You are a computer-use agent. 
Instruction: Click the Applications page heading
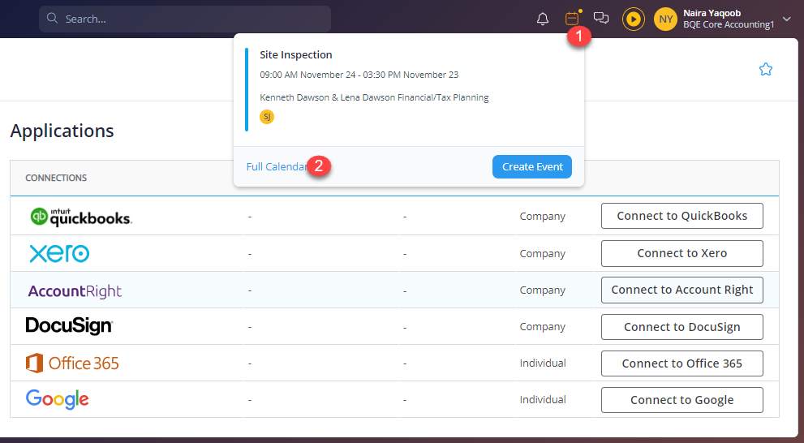[x=62, y=131]
